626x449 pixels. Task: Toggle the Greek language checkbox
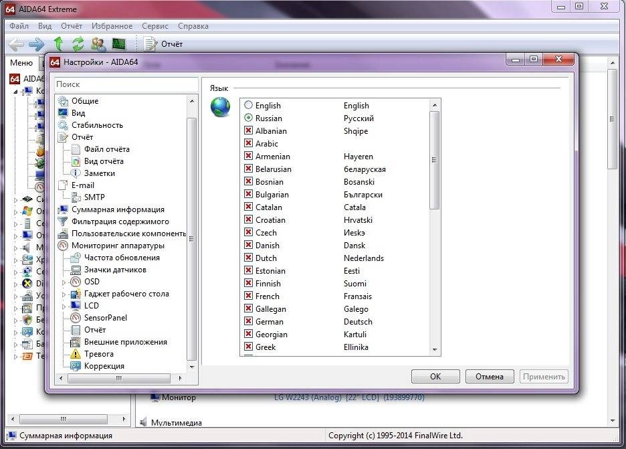tap(248, 347)
